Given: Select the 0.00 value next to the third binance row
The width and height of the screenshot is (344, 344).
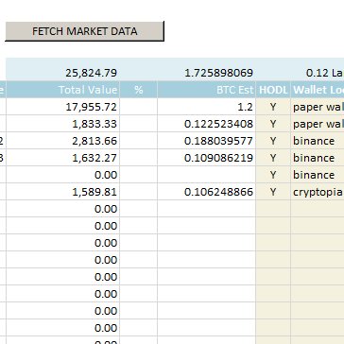Looking at the screenshot, I should click(63, 175).
